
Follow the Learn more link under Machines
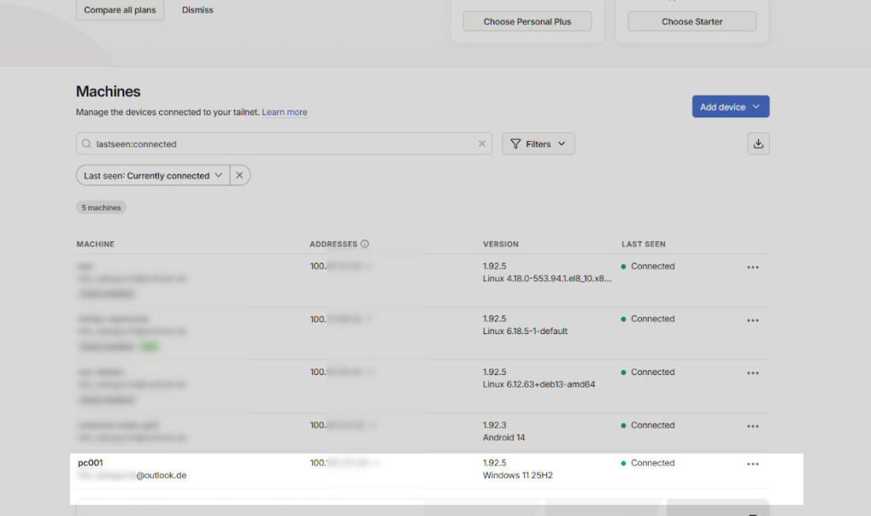(x=284, y=112)
